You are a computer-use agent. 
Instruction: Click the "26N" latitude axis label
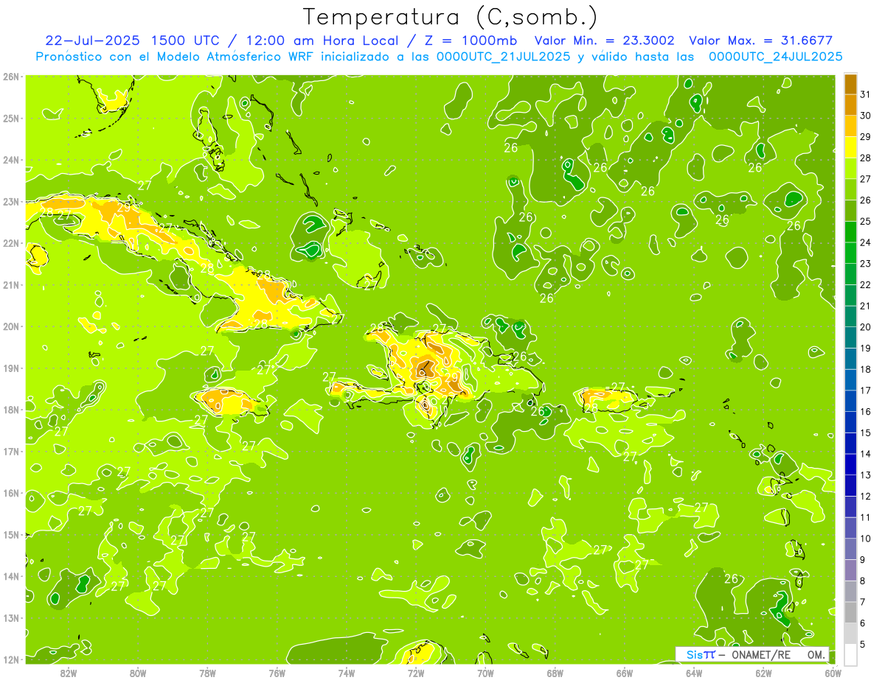point(11,77)
